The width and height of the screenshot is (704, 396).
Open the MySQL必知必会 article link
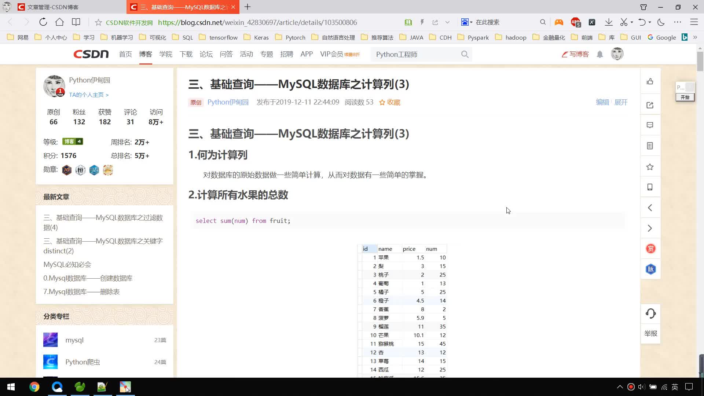(x=67, y=265)
